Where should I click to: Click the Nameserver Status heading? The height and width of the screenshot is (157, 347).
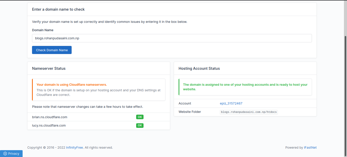(x=49, y=68)
